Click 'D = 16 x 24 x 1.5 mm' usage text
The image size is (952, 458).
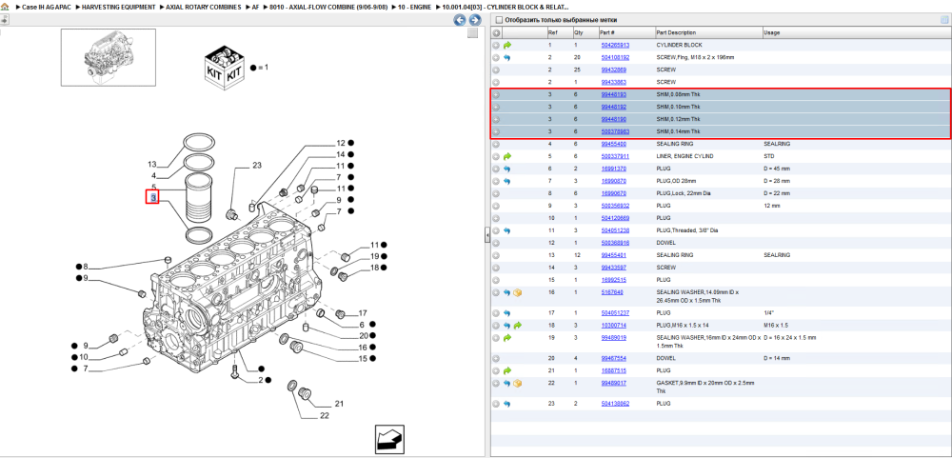[x=790, y=338]
